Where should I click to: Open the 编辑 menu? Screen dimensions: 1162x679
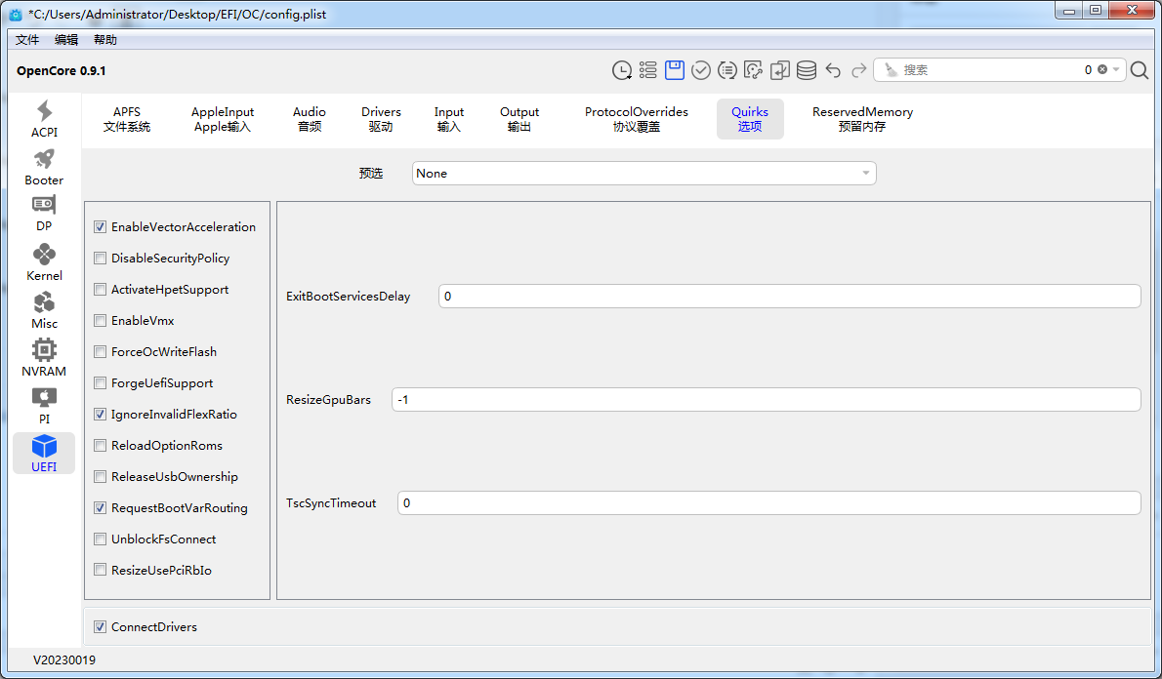[66, 40]
